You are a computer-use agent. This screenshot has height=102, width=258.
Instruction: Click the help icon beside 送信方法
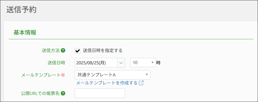click(x=63, y=50)
